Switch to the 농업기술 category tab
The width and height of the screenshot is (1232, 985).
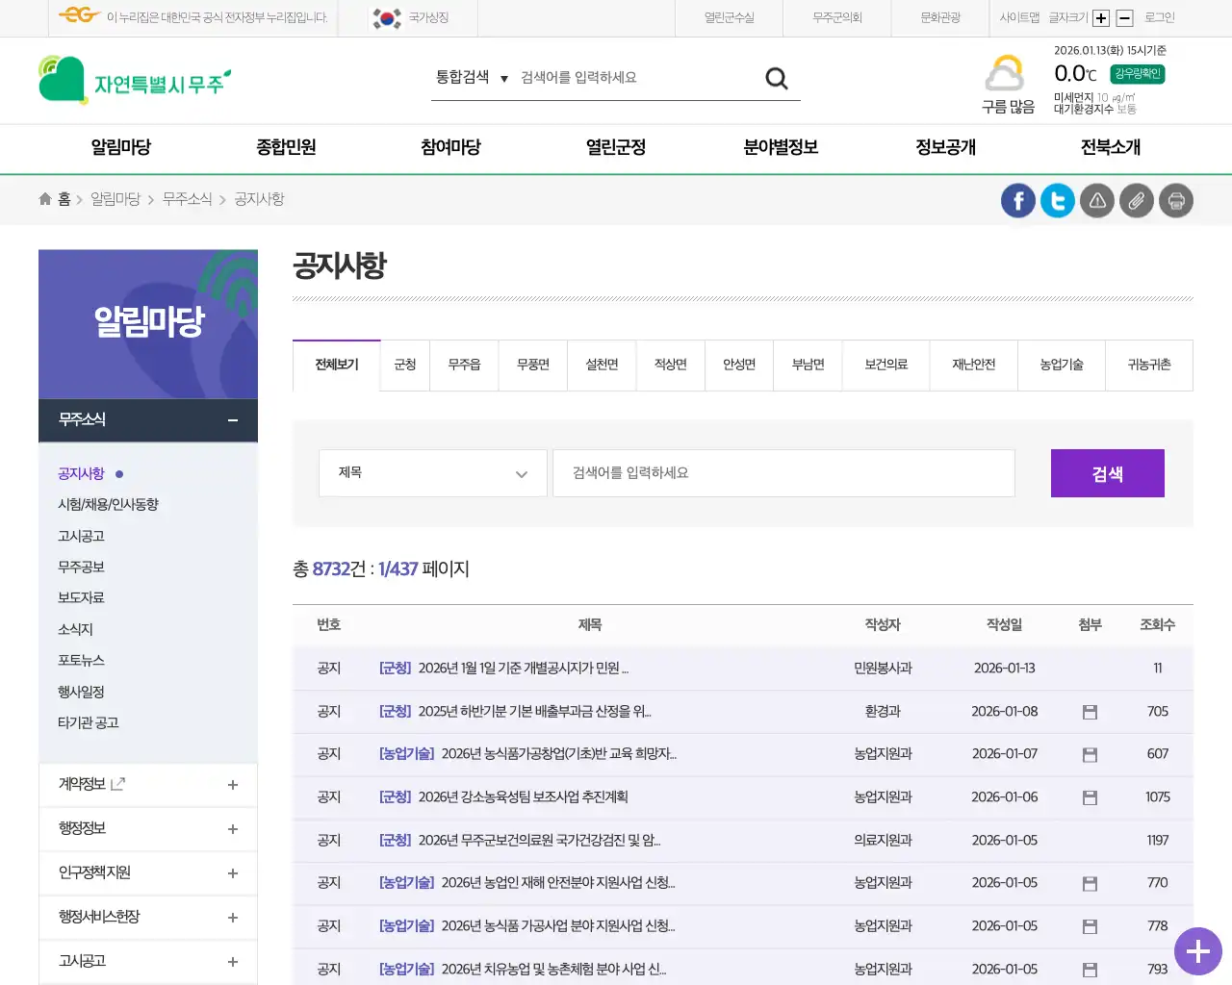[x=1061, y=366]
